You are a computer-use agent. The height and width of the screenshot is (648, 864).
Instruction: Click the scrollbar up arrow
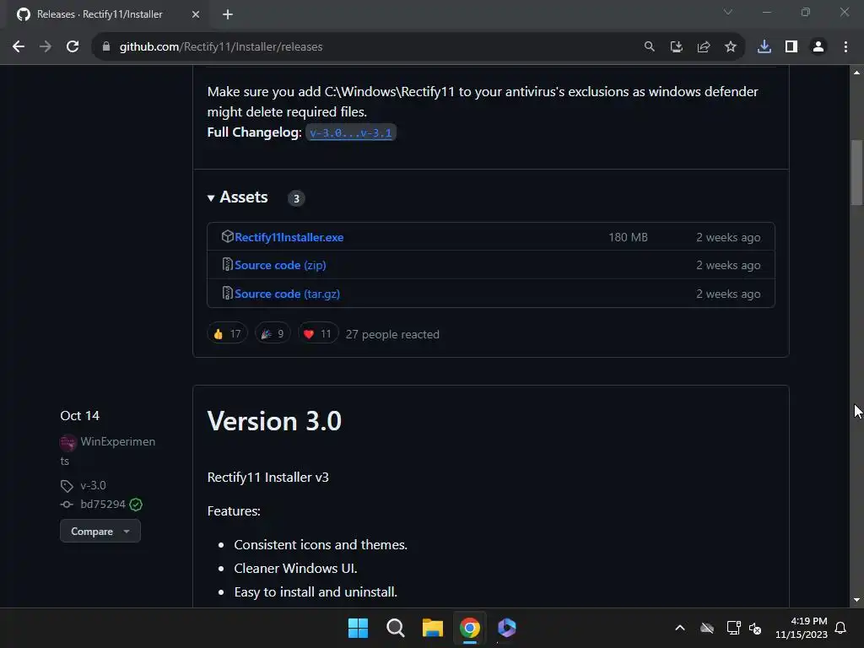coord(856,73)
